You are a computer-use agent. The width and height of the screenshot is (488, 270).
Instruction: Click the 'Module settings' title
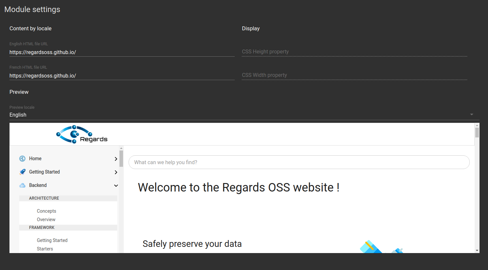pyautogui.click(x=32, y=9)
